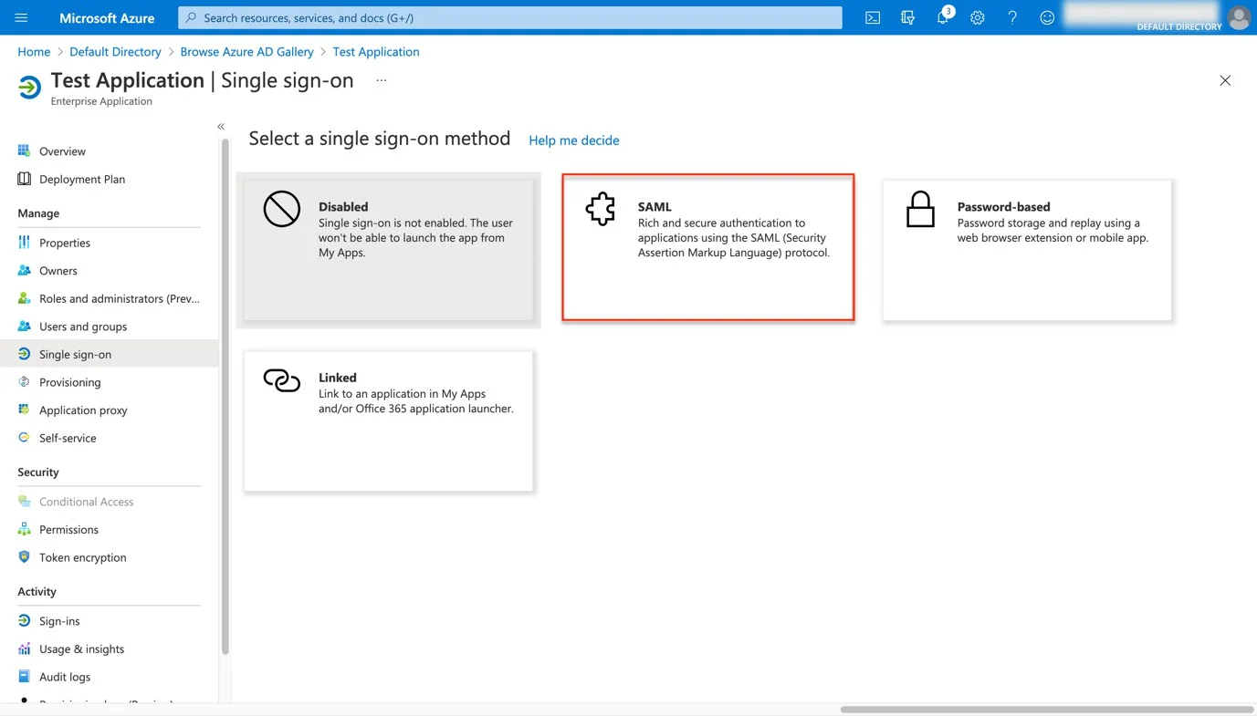
Task: Click the sidebar vertical scrollbar
Action: click(x=225, y=397)
